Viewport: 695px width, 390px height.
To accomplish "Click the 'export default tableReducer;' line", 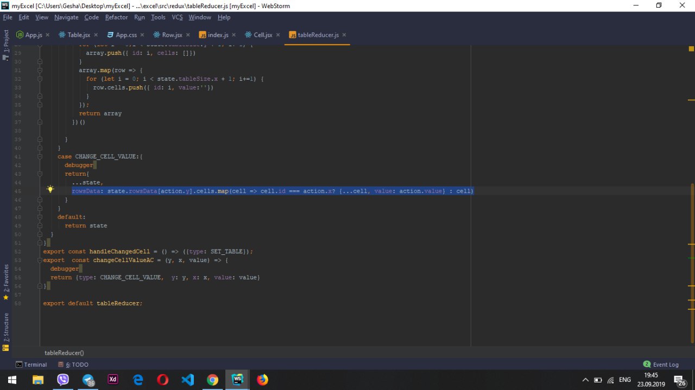I will coord(93,303).
